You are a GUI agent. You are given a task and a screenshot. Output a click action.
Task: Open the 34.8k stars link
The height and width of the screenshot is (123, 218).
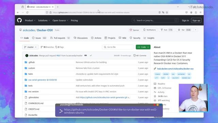(162, 96)
